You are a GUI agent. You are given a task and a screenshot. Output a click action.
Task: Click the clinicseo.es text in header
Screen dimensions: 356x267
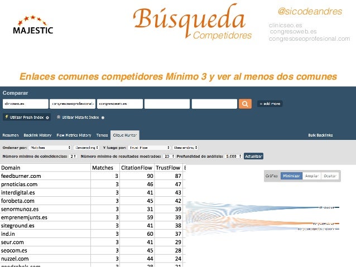point(285,25)
